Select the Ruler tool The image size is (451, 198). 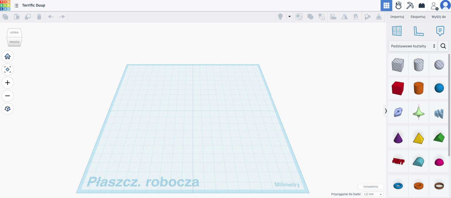pos(418,31)
